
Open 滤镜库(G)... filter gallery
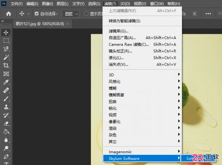[142, 31]
